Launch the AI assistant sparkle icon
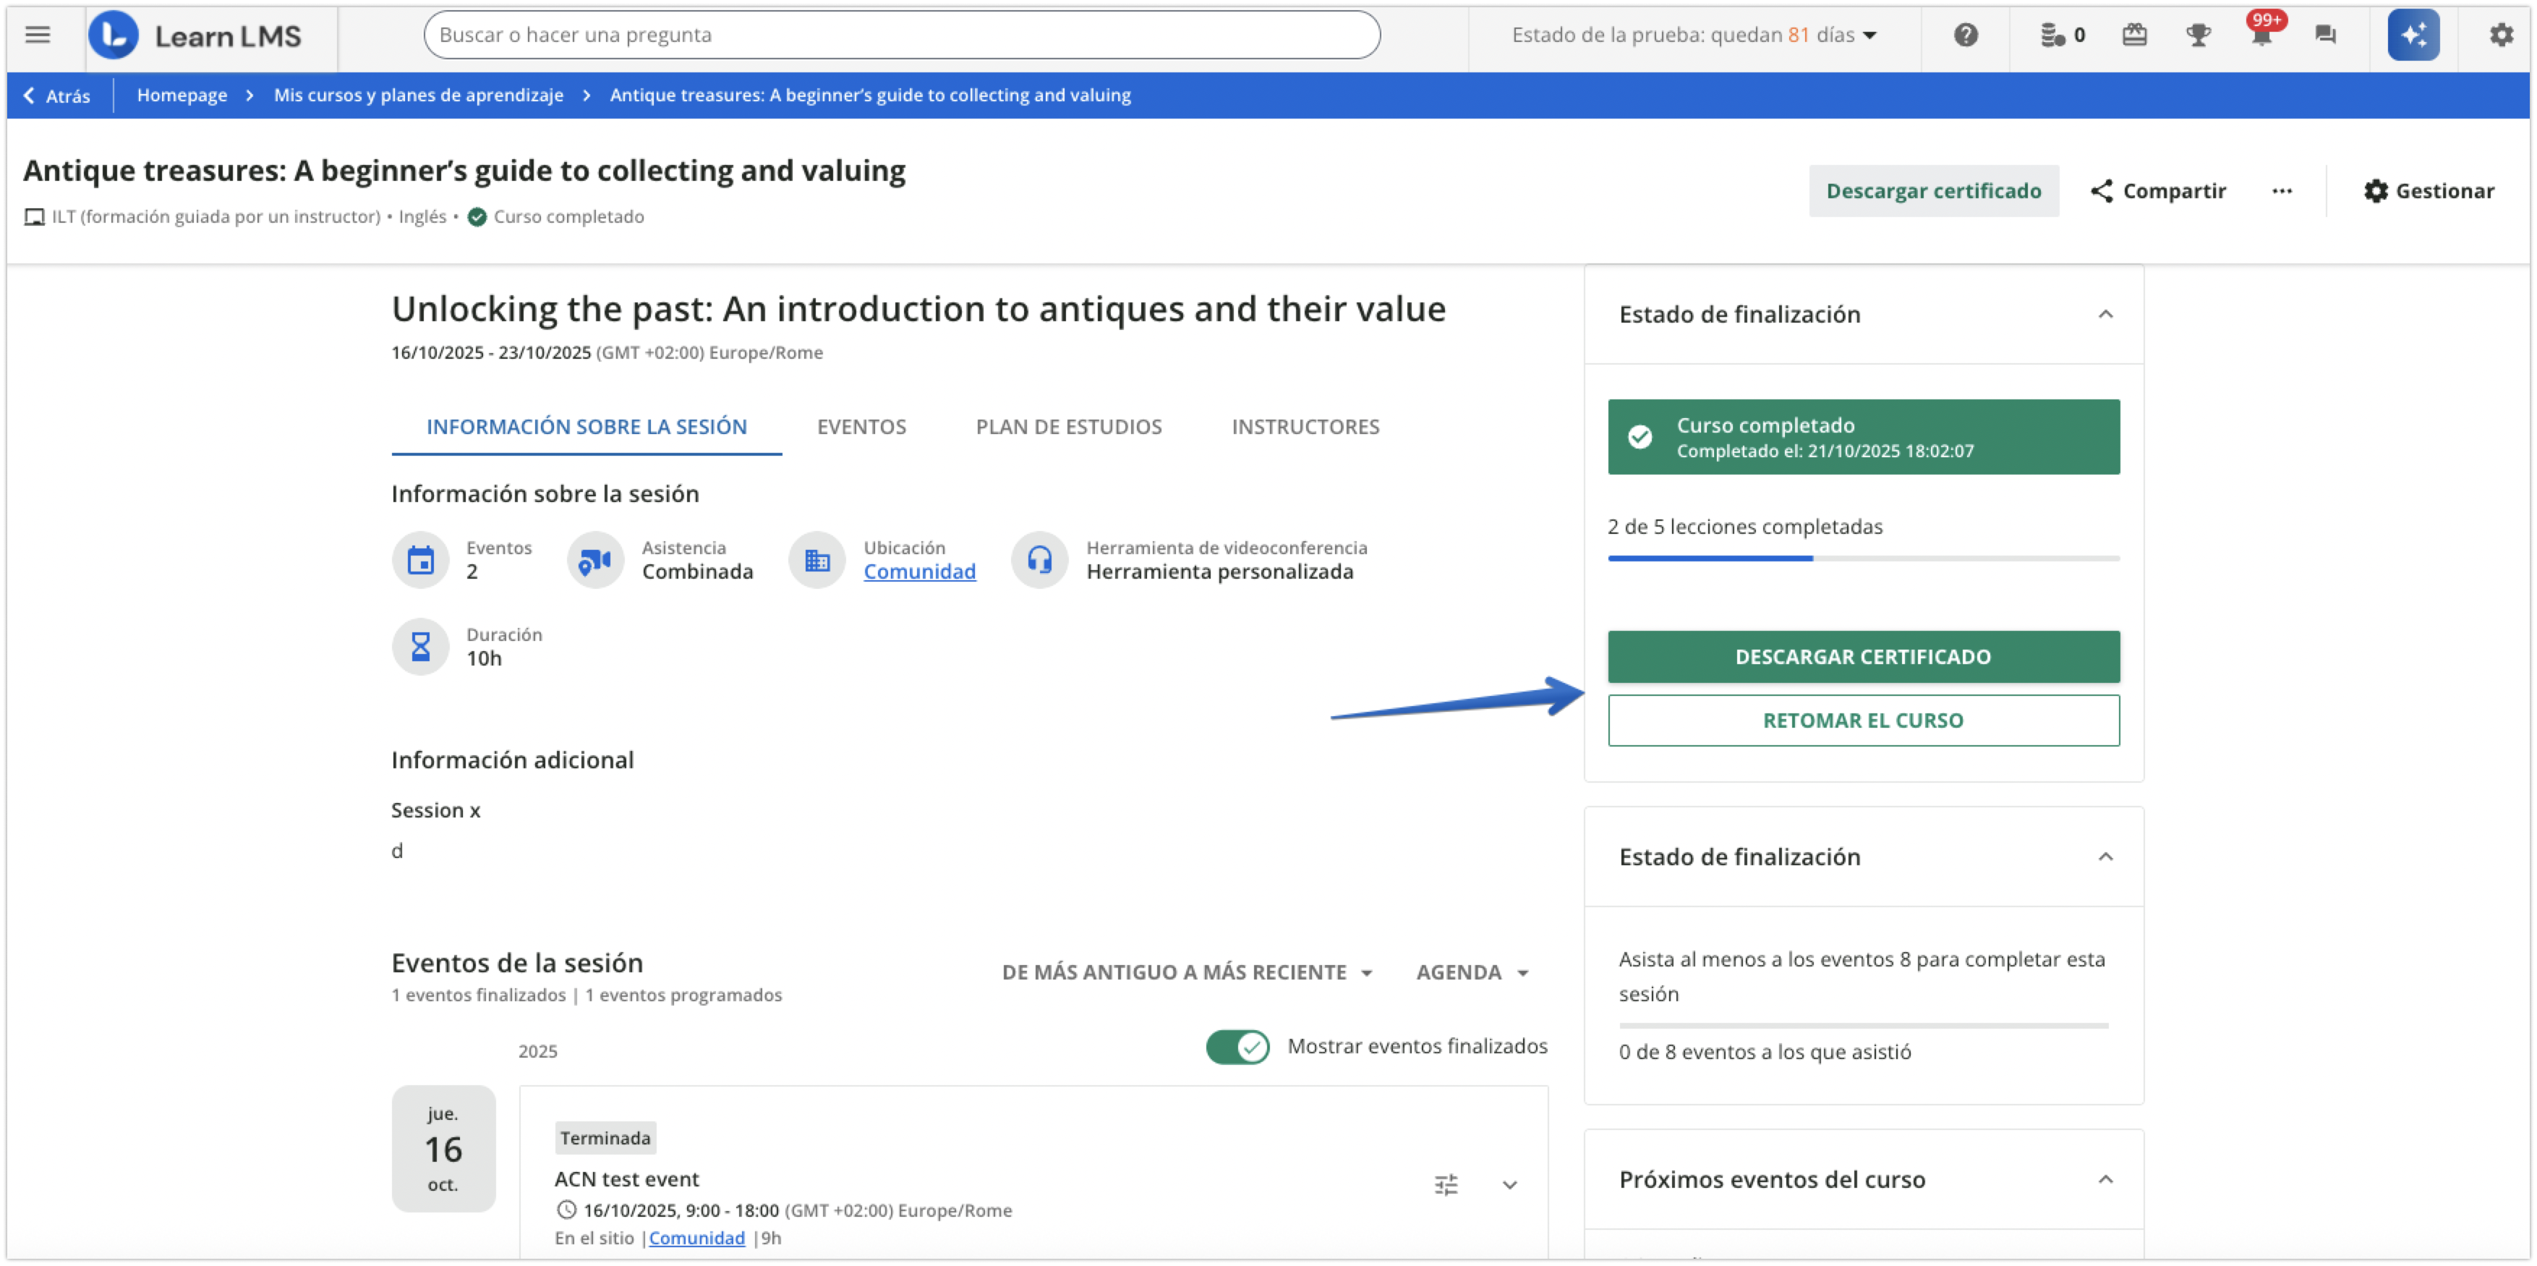 pyautogui.click(x=2414, y=35)
